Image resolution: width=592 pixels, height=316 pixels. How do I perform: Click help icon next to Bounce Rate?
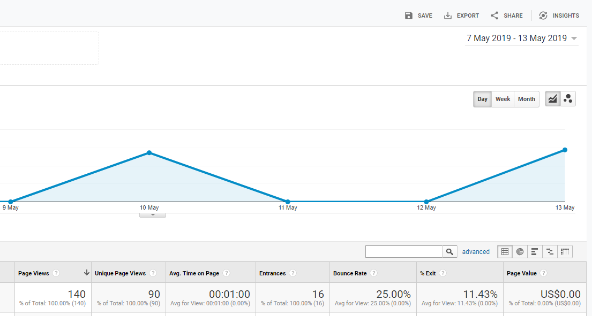click(373, 273)
